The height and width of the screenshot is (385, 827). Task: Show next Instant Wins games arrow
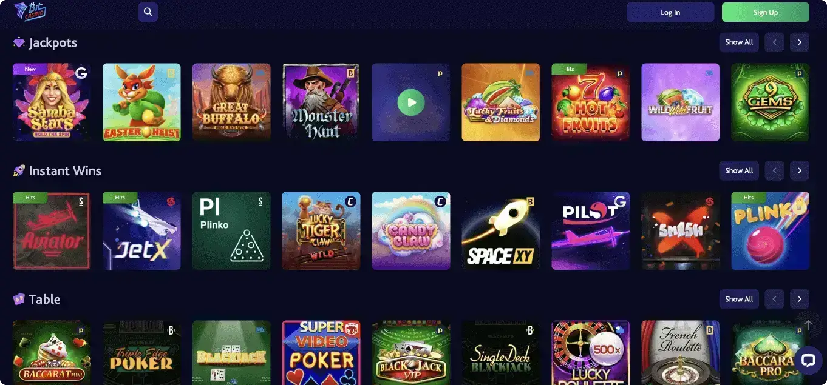coord(800,171)
